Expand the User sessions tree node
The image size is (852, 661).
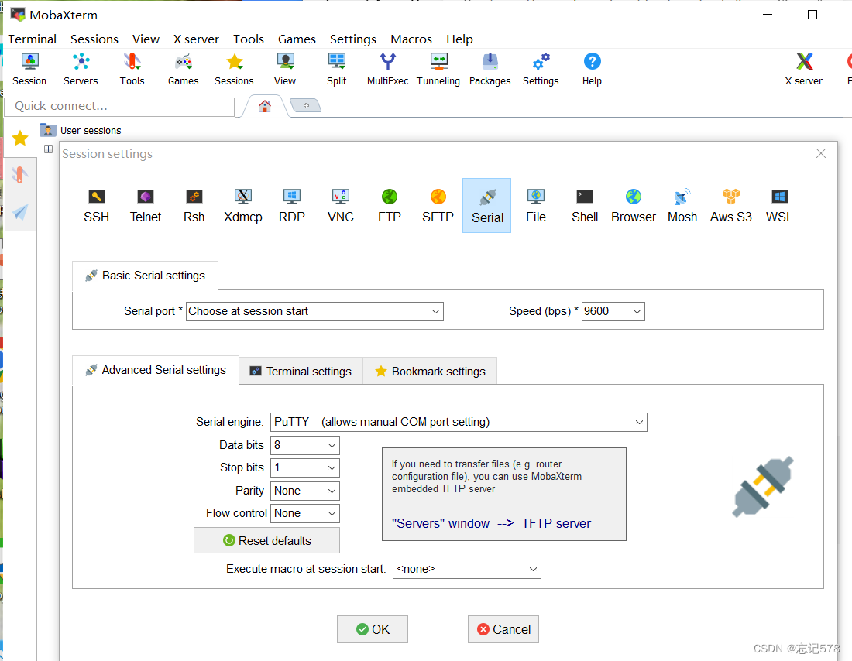[48, 149]
